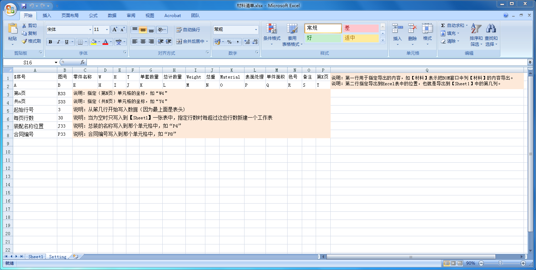Apply red font color
This screenshot has width=536, height=270.
(x=105, y=42)
